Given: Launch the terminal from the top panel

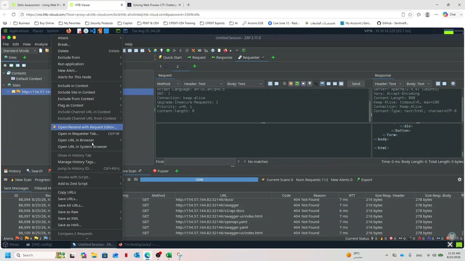Looking at the screenshot, I should point(118,31).
